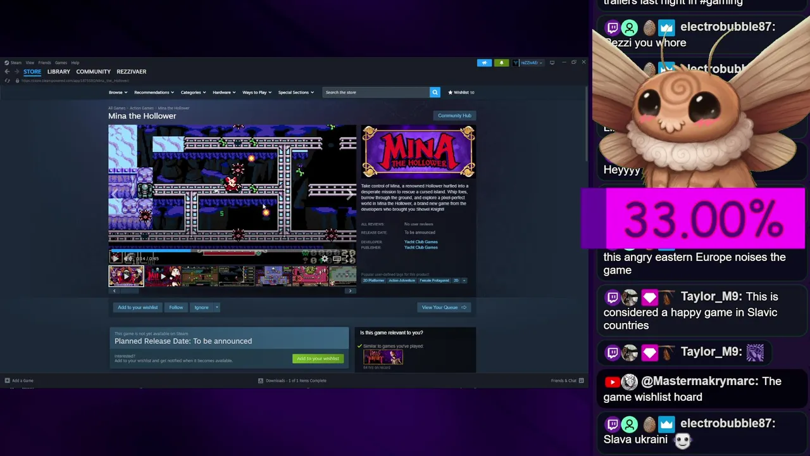810x456 pixels.
Task: Click the green Add to your wishlist button
Action: [x=318, y=358]
